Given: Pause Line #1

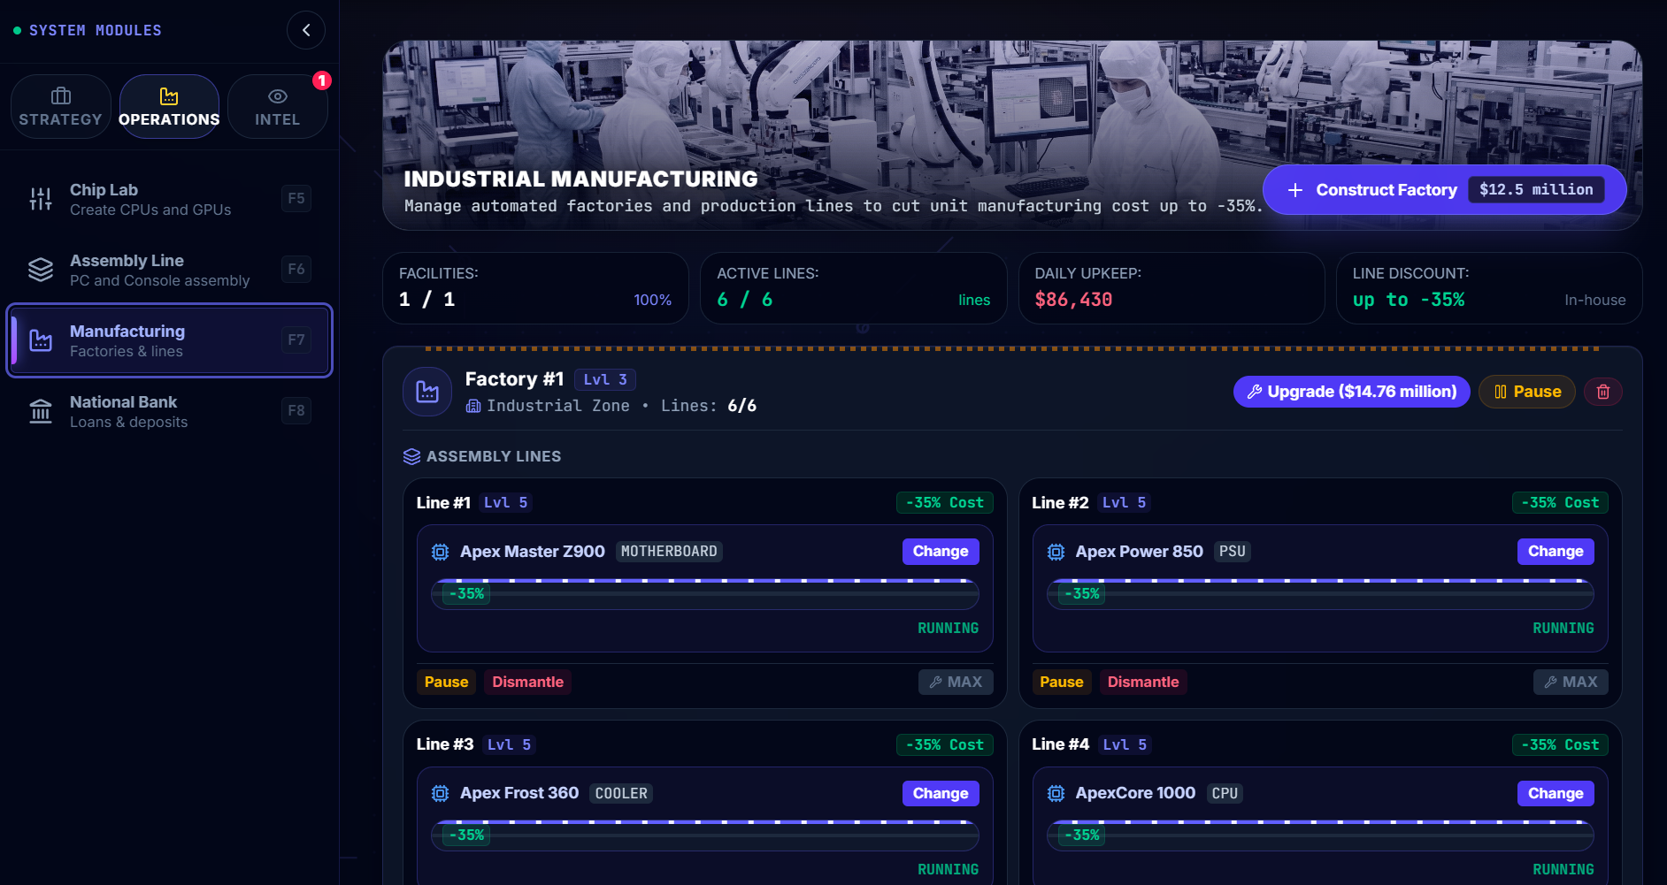Looking at the screenshot, I should coord(446,682).
